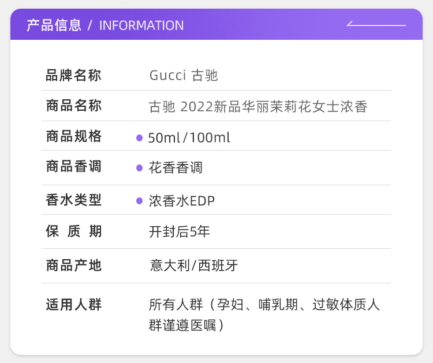433x363 pixels.
Task: Select the 花香香调 fragrance value
Action: [x=176, y=167]
